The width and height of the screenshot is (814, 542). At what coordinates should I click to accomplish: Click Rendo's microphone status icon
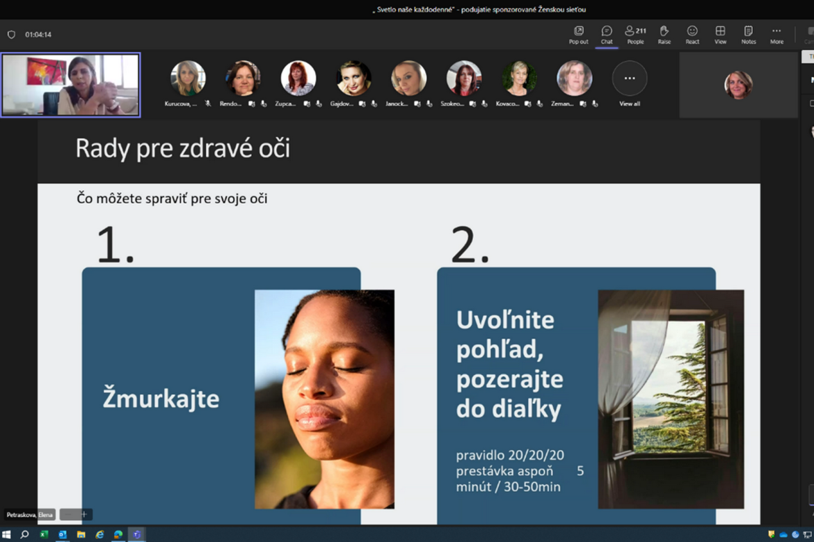264,104
